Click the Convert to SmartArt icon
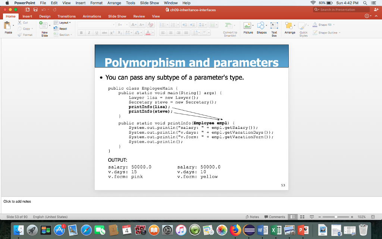The height and width of the screenshot is (239, 382). (x=229, y=25)
